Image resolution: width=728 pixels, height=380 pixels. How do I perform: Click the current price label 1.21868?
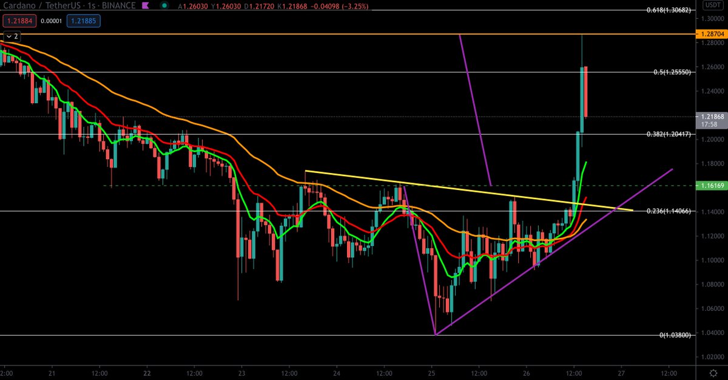710,116
